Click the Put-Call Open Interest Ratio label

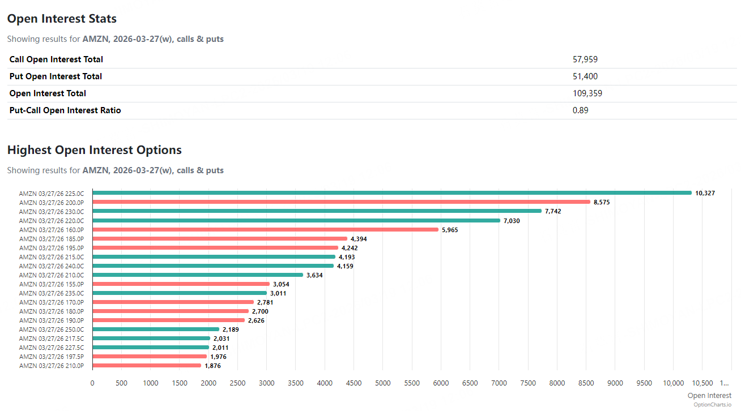(65, 110)
